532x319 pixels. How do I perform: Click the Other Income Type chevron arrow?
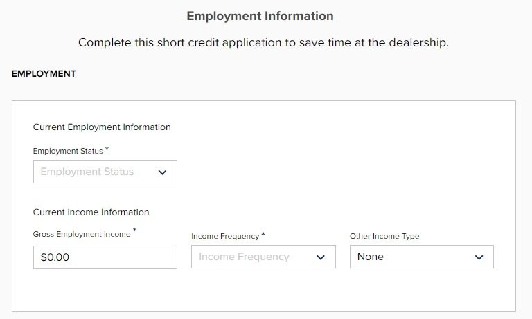479,257
